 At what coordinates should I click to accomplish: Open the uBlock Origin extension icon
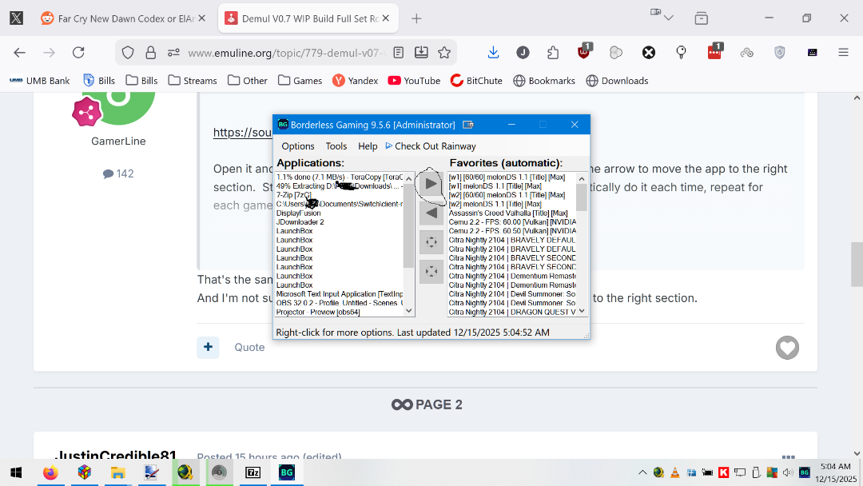585,52
